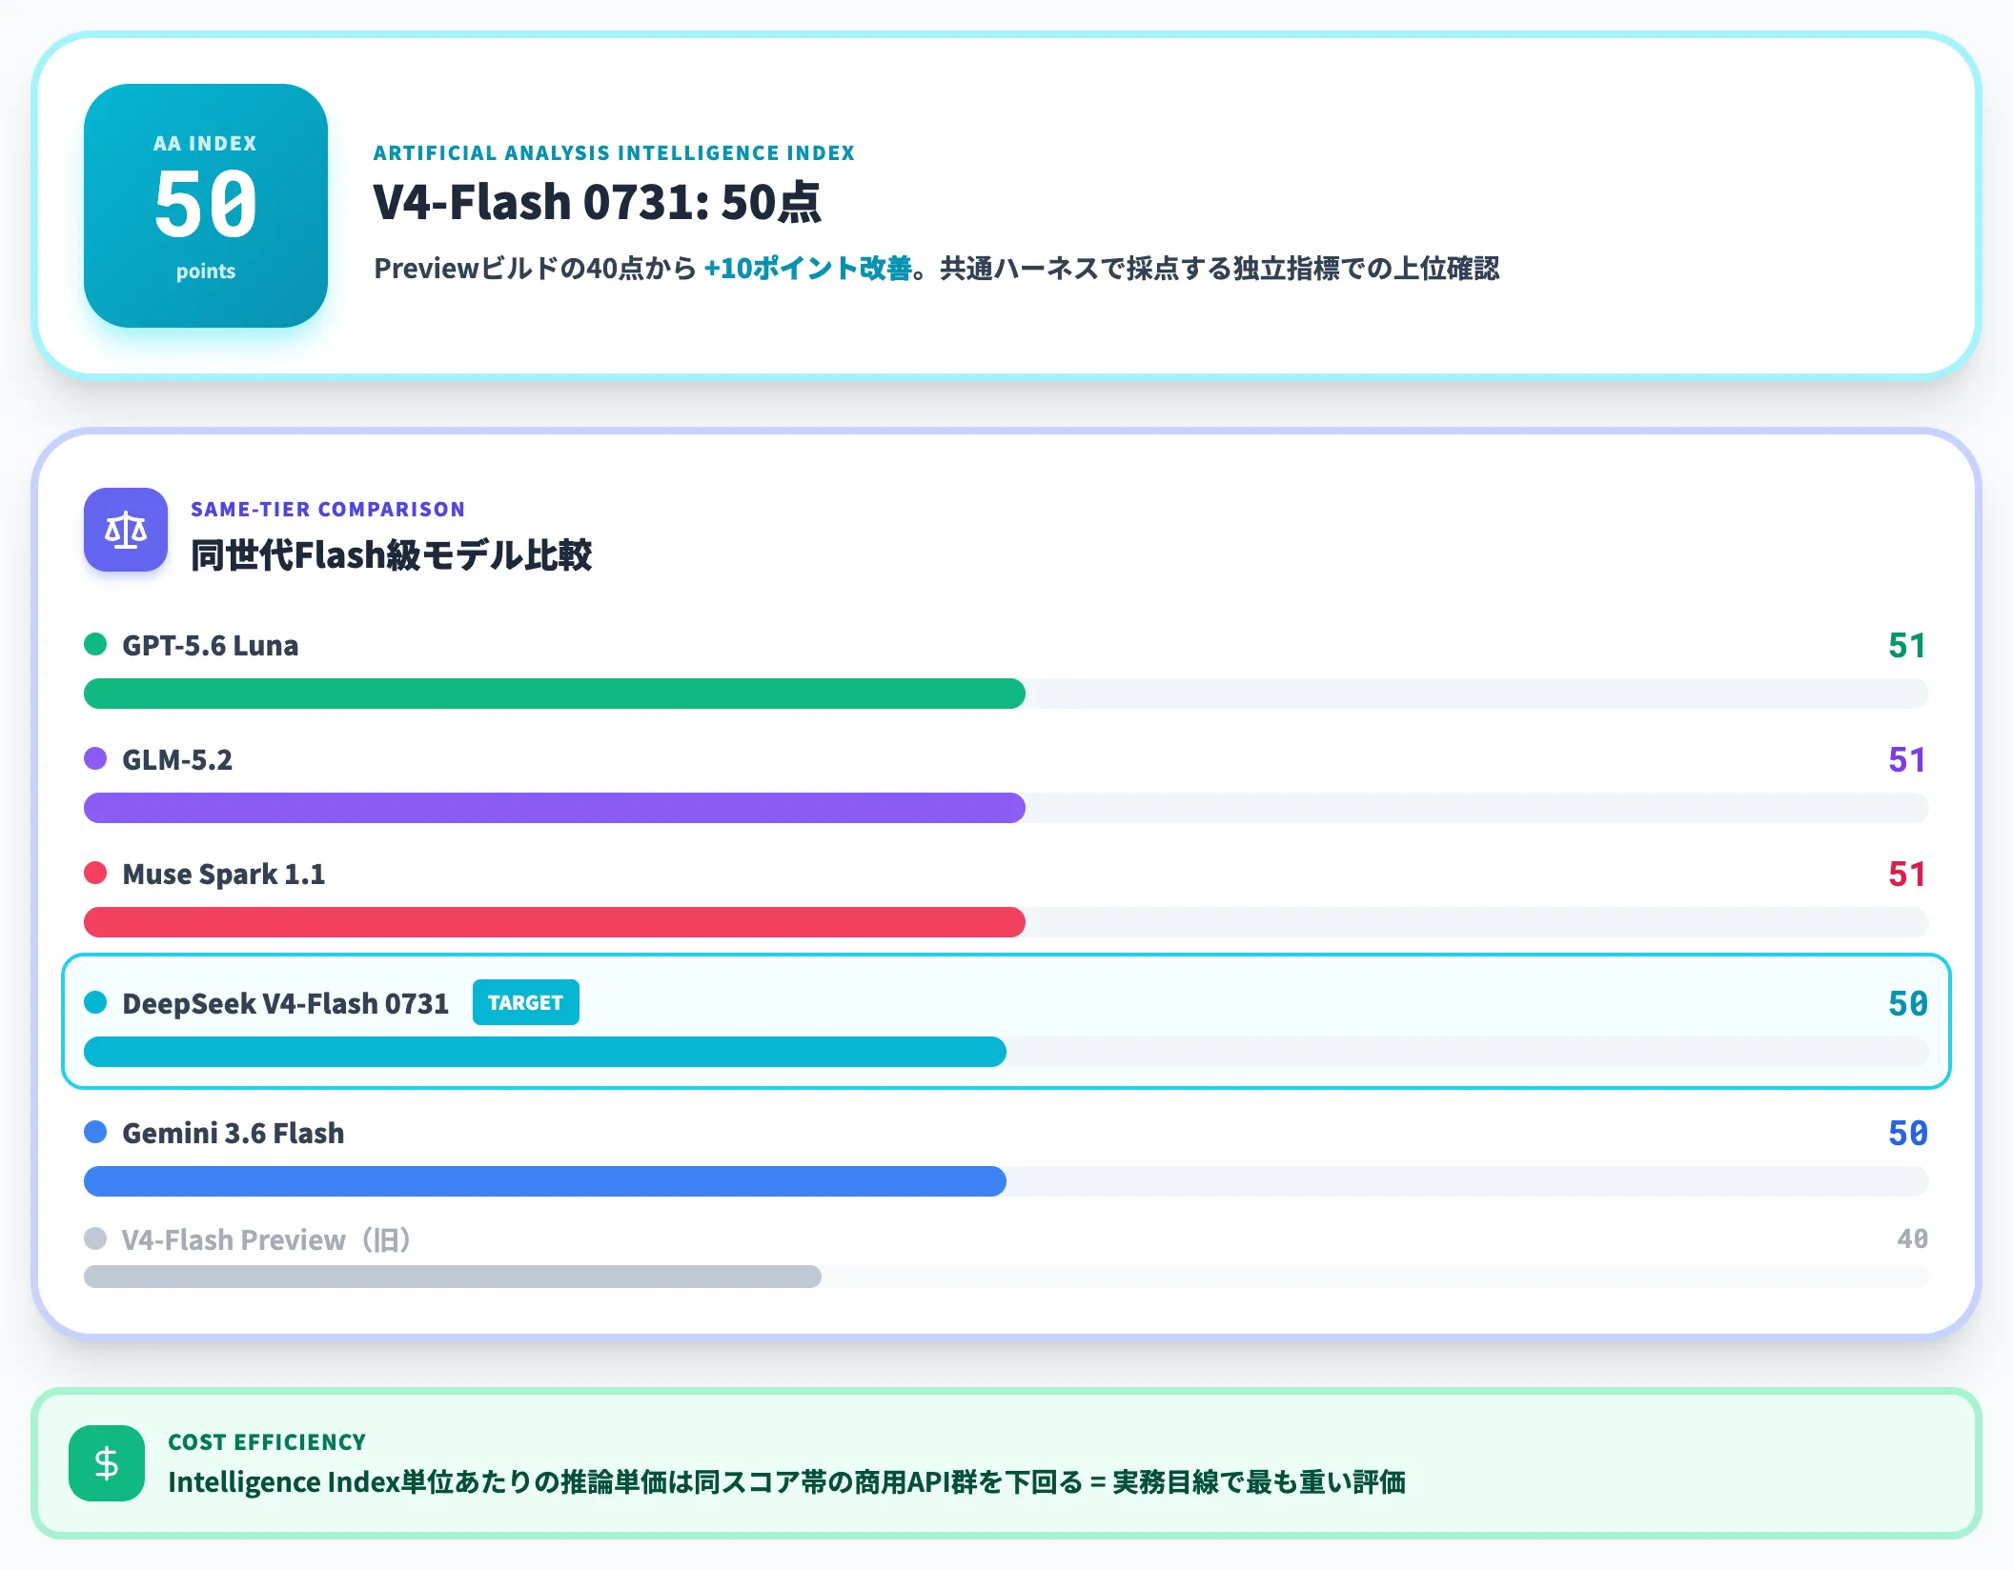Image resolution: width=2013 pixels, height=1570 pixels.
Task: Click the COST EFFICIENCY label
Action: [267, 1442]
